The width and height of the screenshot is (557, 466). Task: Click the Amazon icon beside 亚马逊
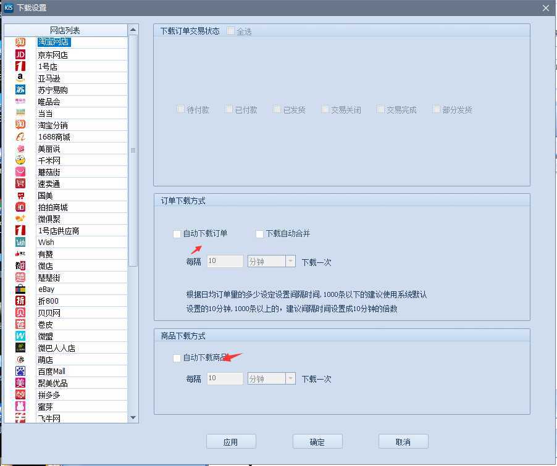point(20,78)
